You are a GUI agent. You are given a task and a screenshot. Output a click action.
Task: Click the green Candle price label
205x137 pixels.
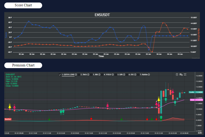coord(195,92)
